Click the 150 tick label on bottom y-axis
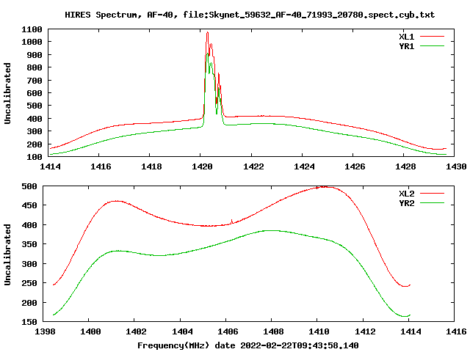 click(x=29, y=322)
